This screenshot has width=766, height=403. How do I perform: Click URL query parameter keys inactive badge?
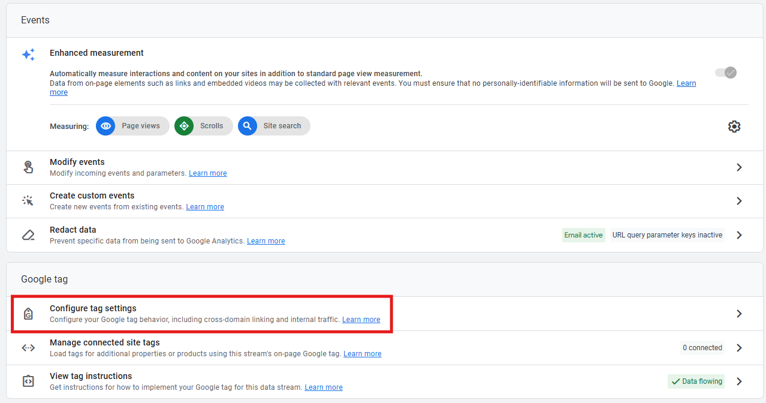[667, 235]
